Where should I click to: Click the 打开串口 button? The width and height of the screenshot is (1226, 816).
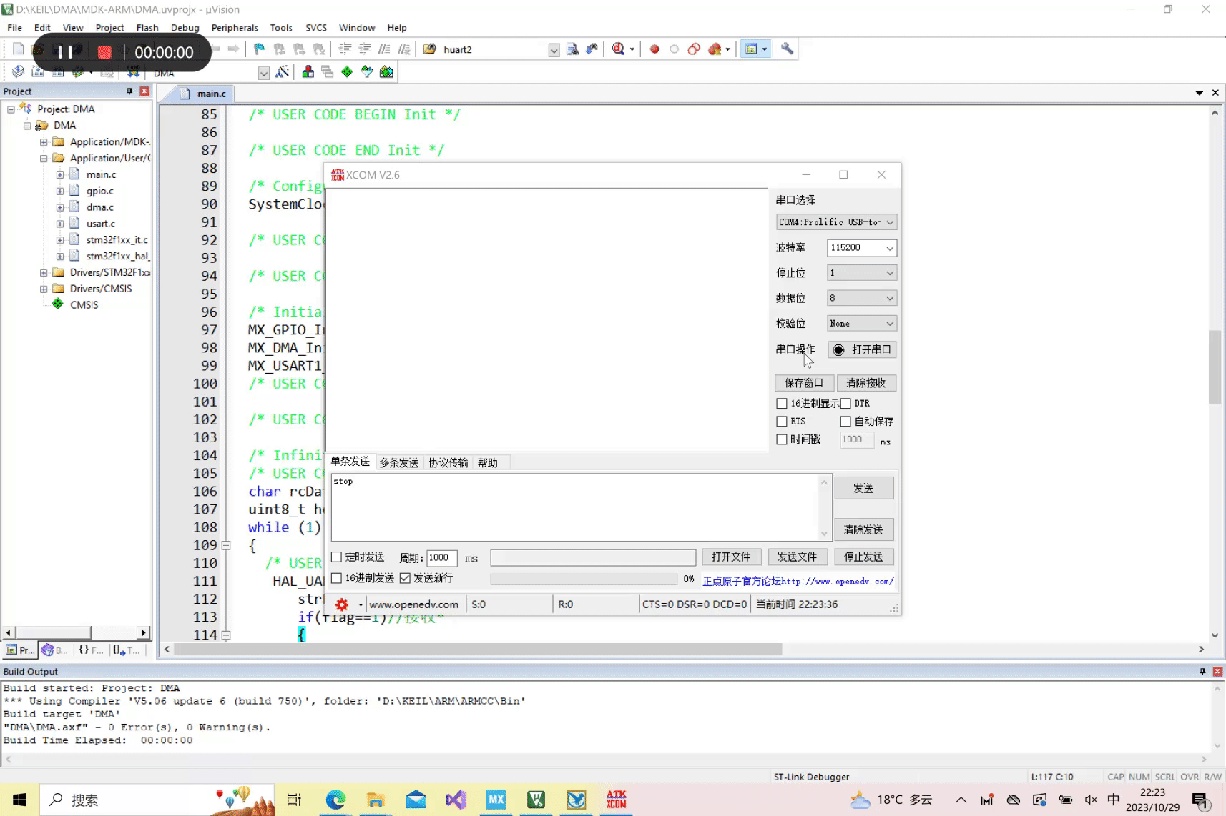pyautogui.click(x=862, y=349)
